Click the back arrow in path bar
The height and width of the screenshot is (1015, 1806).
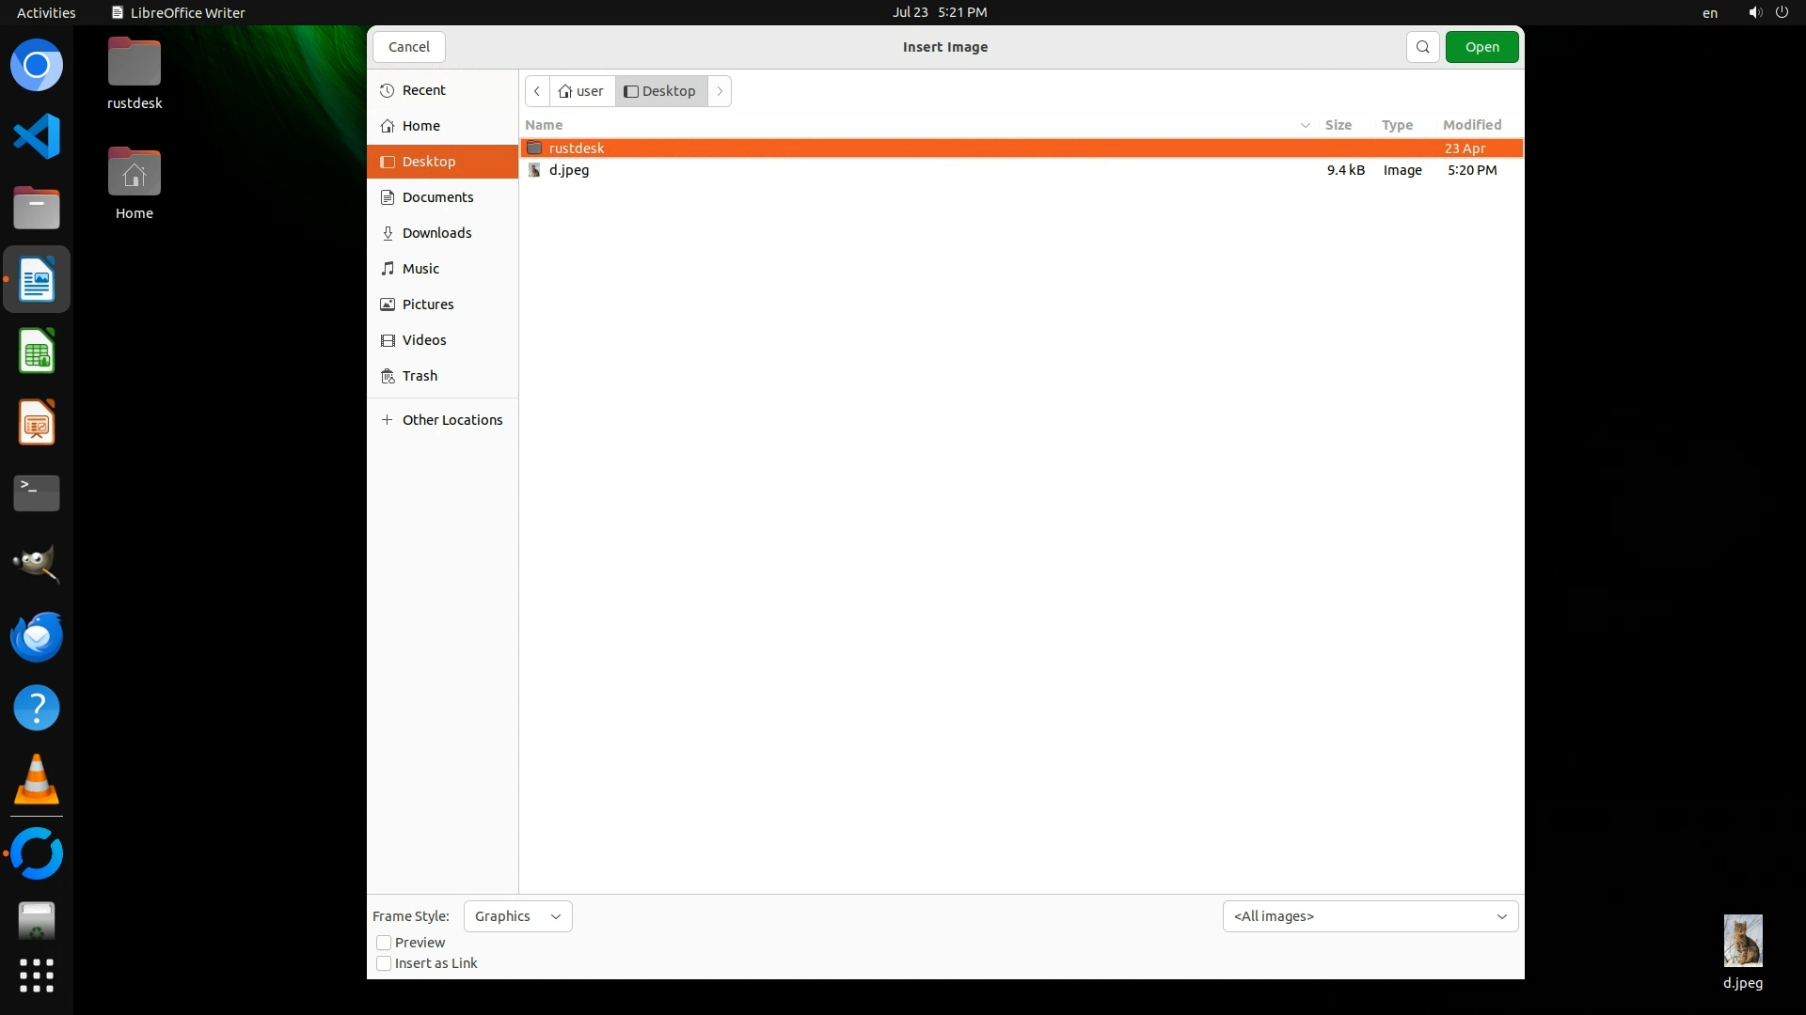click(536, 91)
